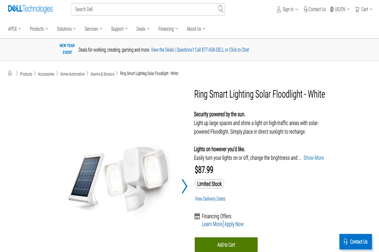Expand the Support menu
Viewport: 379px width, 252px height.
[x=119, y=29]
